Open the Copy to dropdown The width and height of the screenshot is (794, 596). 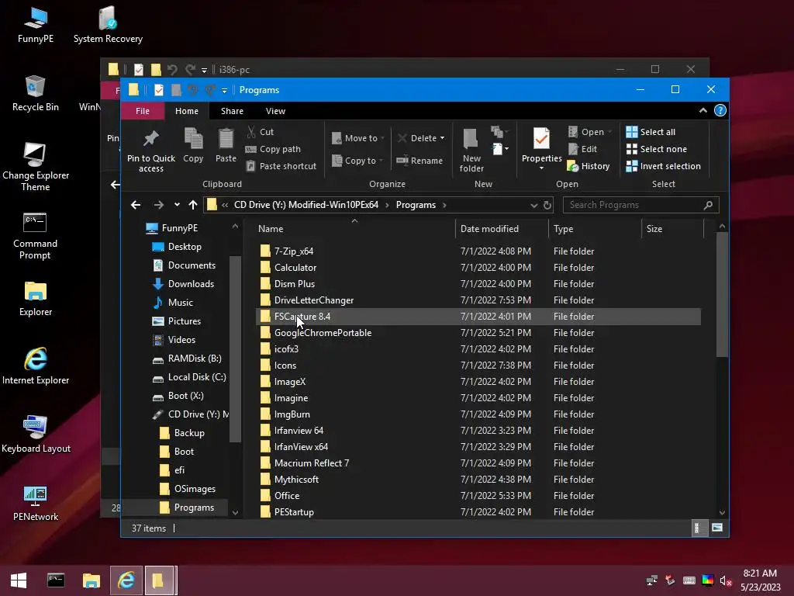pyautogui.click(x=357, y=161)
